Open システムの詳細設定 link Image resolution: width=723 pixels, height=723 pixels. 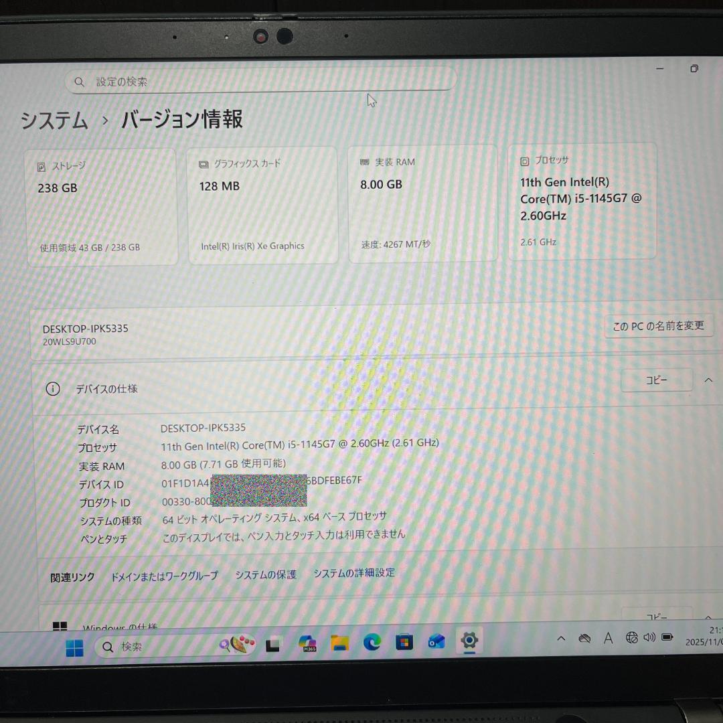353,573
